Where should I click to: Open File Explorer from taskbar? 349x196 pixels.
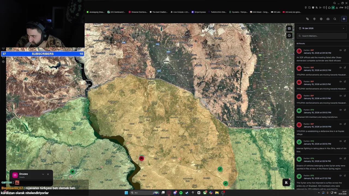217,193
